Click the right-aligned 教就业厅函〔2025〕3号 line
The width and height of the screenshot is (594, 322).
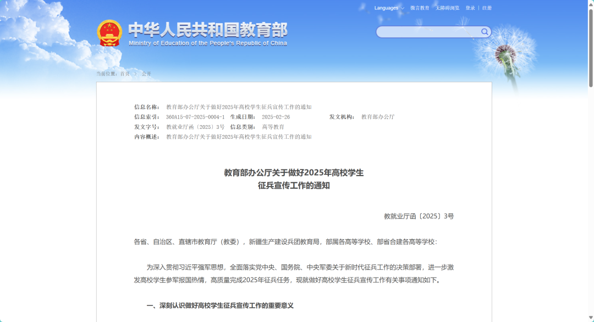point(419,216)
